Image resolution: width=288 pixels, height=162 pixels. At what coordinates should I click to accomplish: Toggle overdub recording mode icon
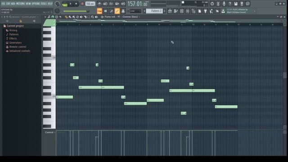click(117, 4)
